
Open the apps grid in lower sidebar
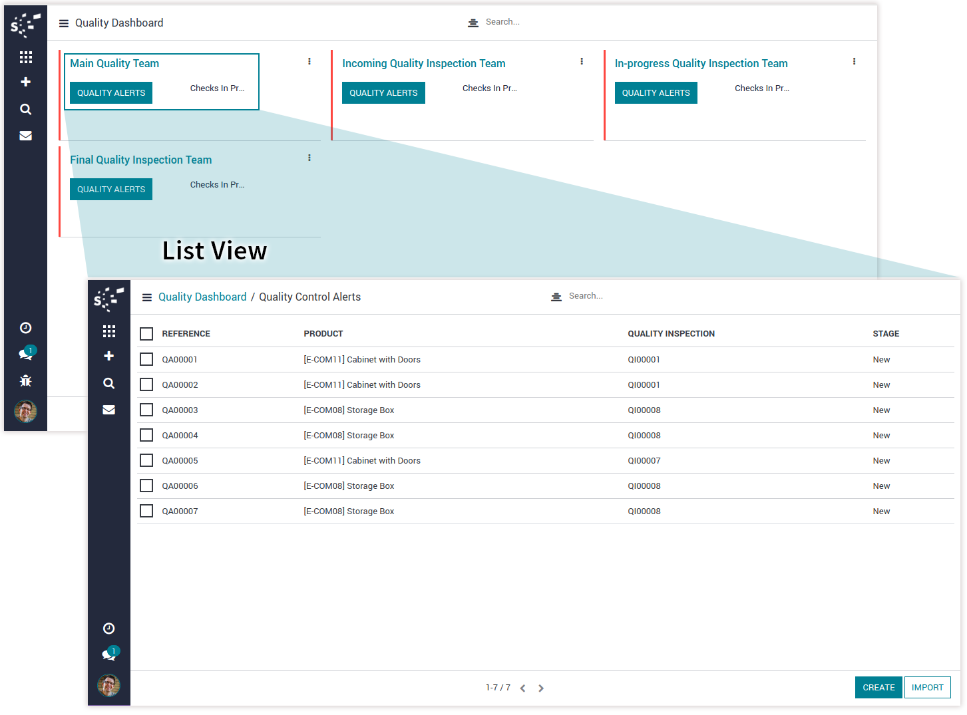pyautogui.click(x=109, y=331)
